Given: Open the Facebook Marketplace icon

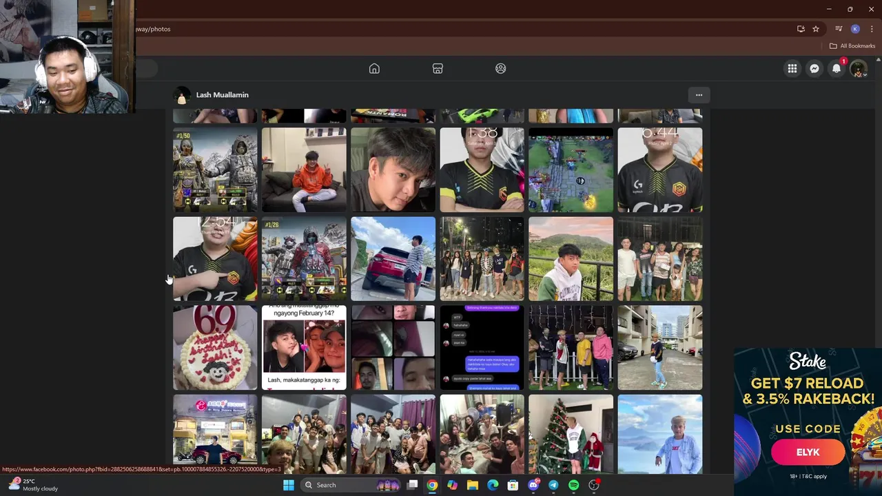Looking at the screenshot, I should pos(438,68).
